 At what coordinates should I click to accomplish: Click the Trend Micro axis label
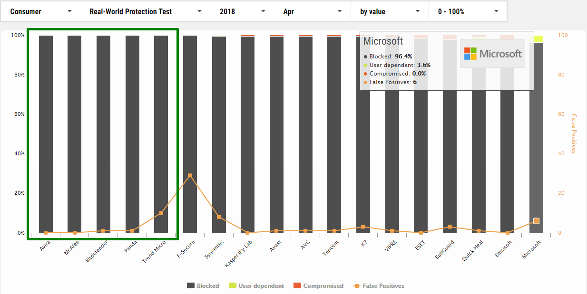coord(154,251)
